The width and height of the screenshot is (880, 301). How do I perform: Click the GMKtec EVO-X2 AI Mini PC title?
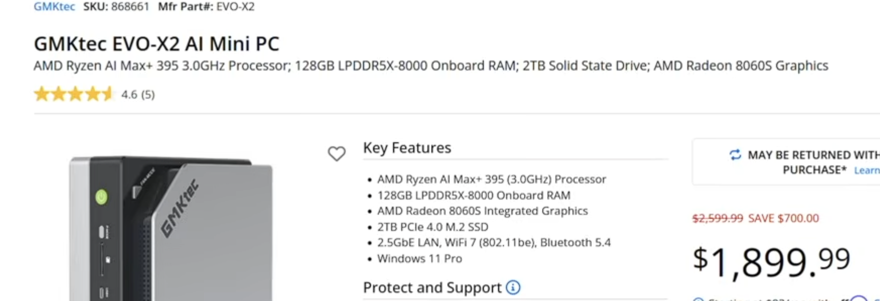pyautogui.click(x=156, y=44)
